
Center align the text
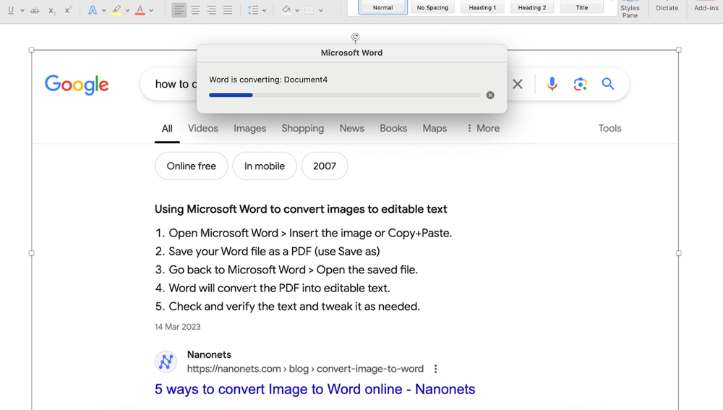tap(195, 10)
